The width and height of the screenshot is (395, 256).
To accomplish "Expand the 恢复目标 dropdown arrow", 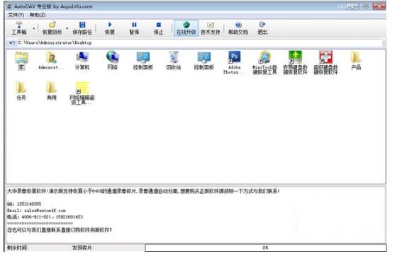I will pos(67,28).
